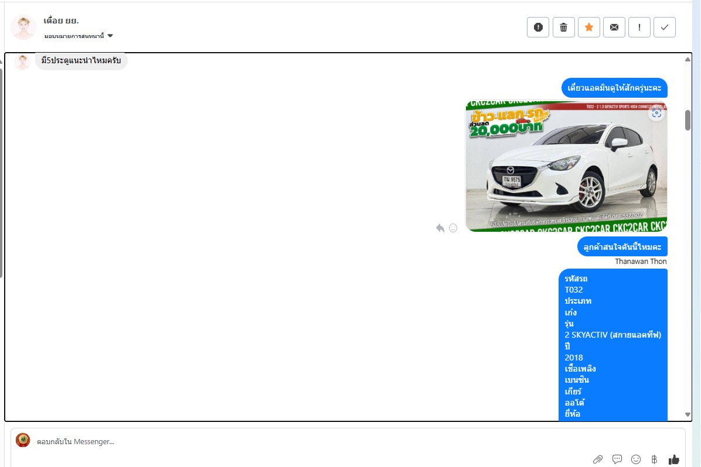Click the baht currency icon
Viewport: 701px width, 467px height.
click(654, 459)
